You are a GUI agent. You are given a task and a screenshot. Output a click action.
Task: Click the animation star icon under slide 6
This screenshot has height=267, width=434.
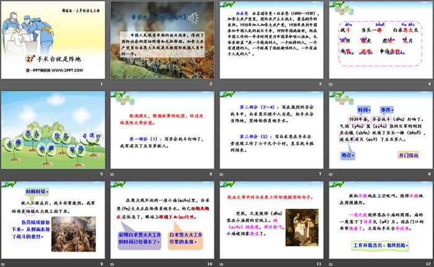[112, 174]
